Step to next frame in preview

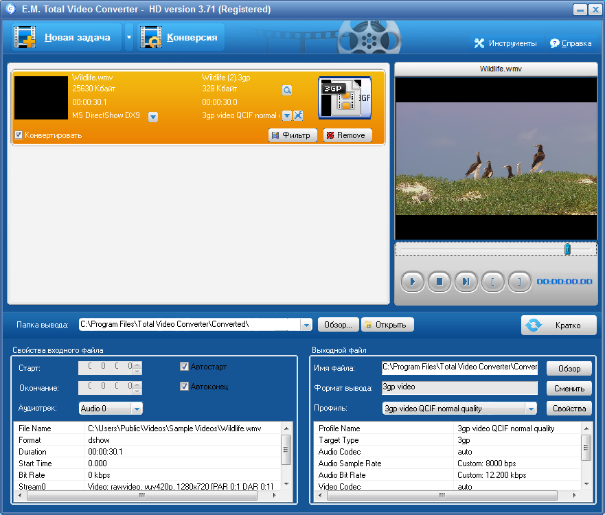pos(466,282)
